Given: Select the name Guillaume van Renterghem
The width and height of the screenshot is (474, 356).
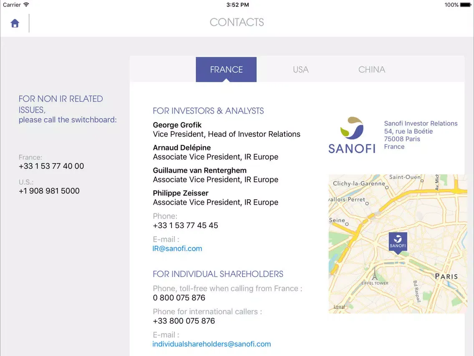Looking at the screenshot, I should pyautogui.click(x=200, y=170).
